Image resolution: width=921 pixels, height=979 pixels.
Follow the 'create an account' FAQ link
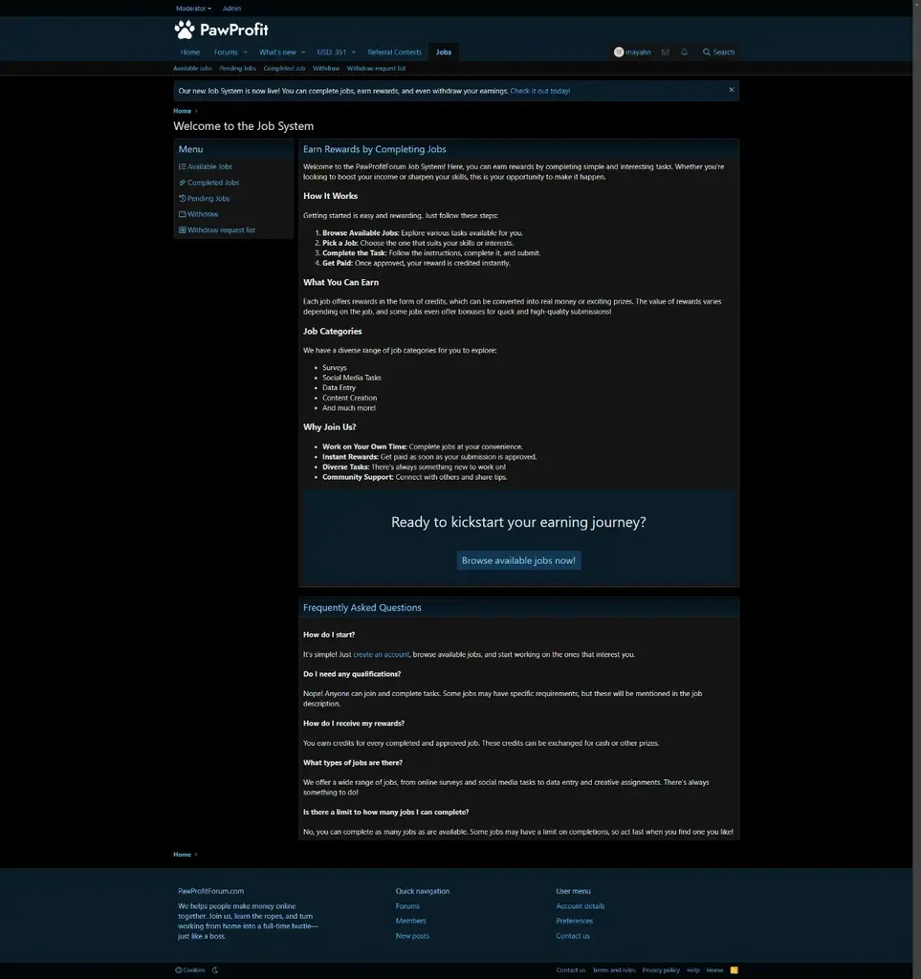tap(382, 655)
